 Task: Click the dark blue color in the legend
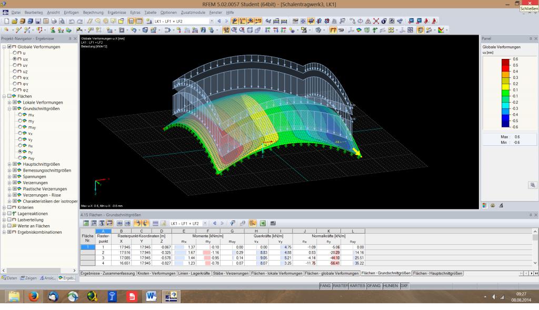point(506,124)
